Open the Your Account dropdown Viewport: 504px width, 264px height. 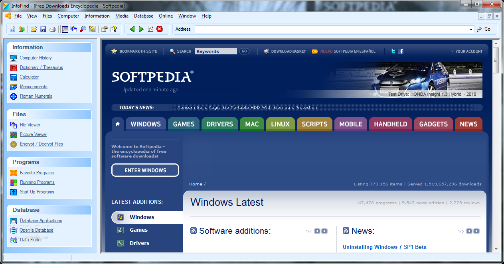[x=467, y=51]
